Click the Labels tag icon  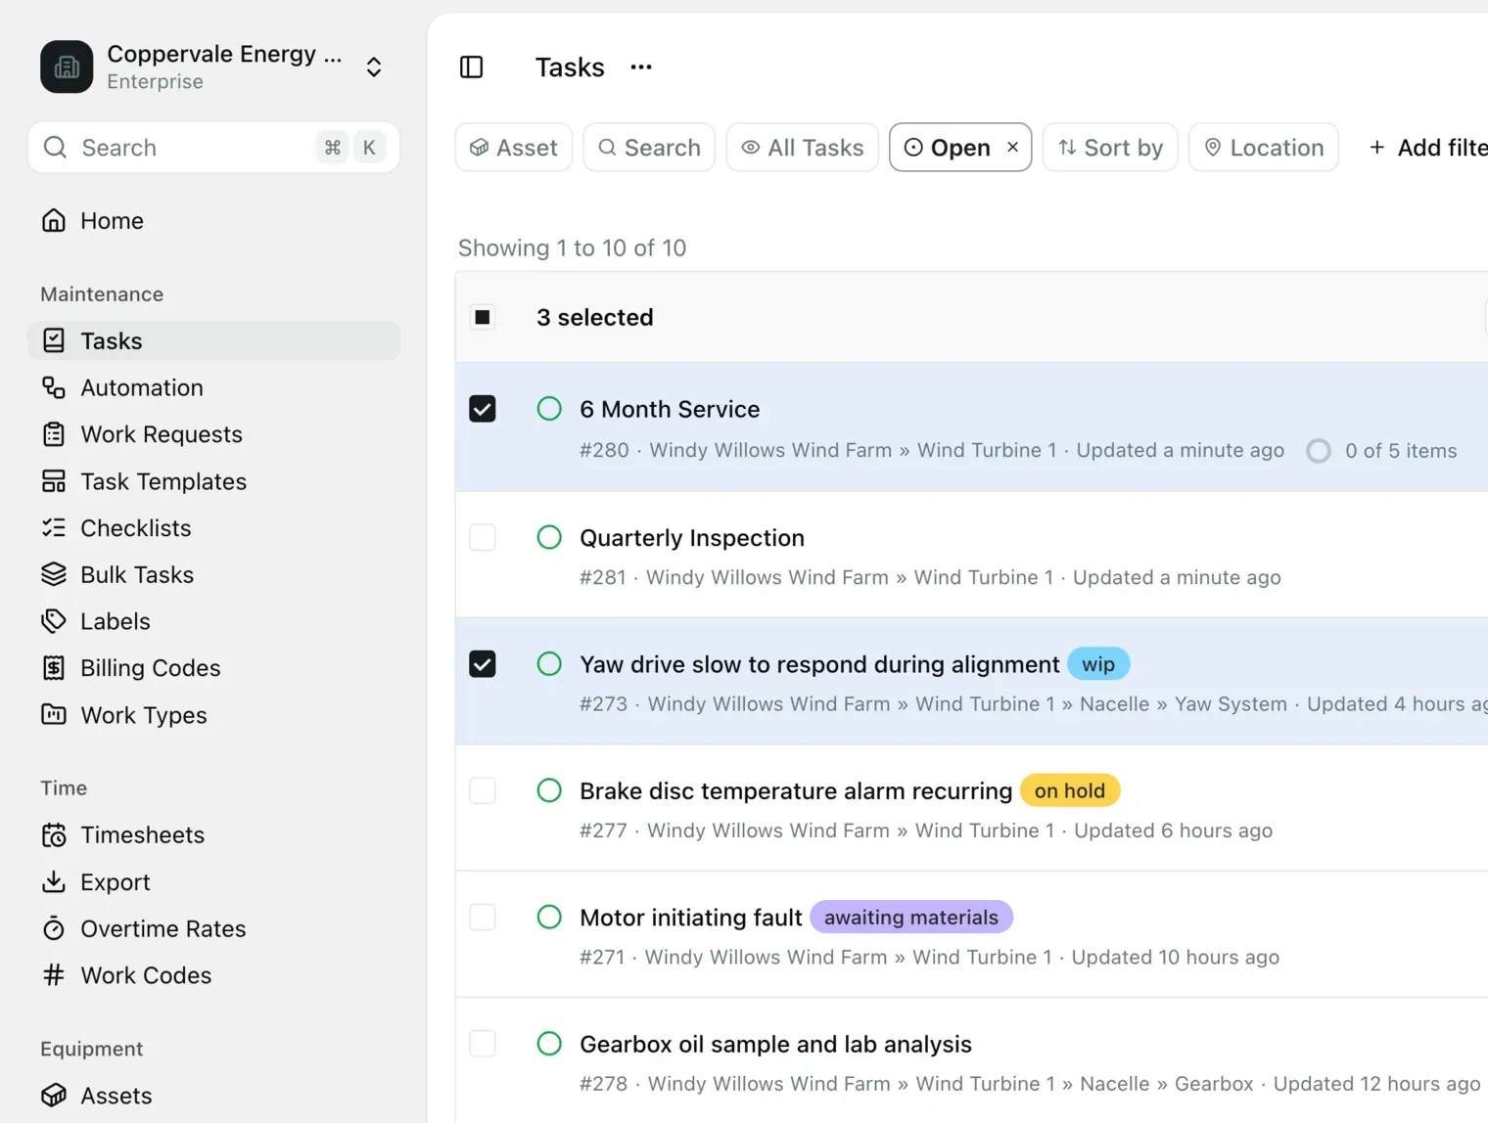54,621
